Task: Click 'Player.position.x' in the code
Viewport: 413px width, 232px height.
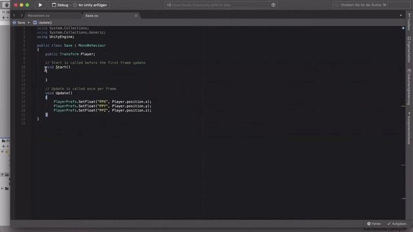Action: pyautogui.click(x=130, y=102)
